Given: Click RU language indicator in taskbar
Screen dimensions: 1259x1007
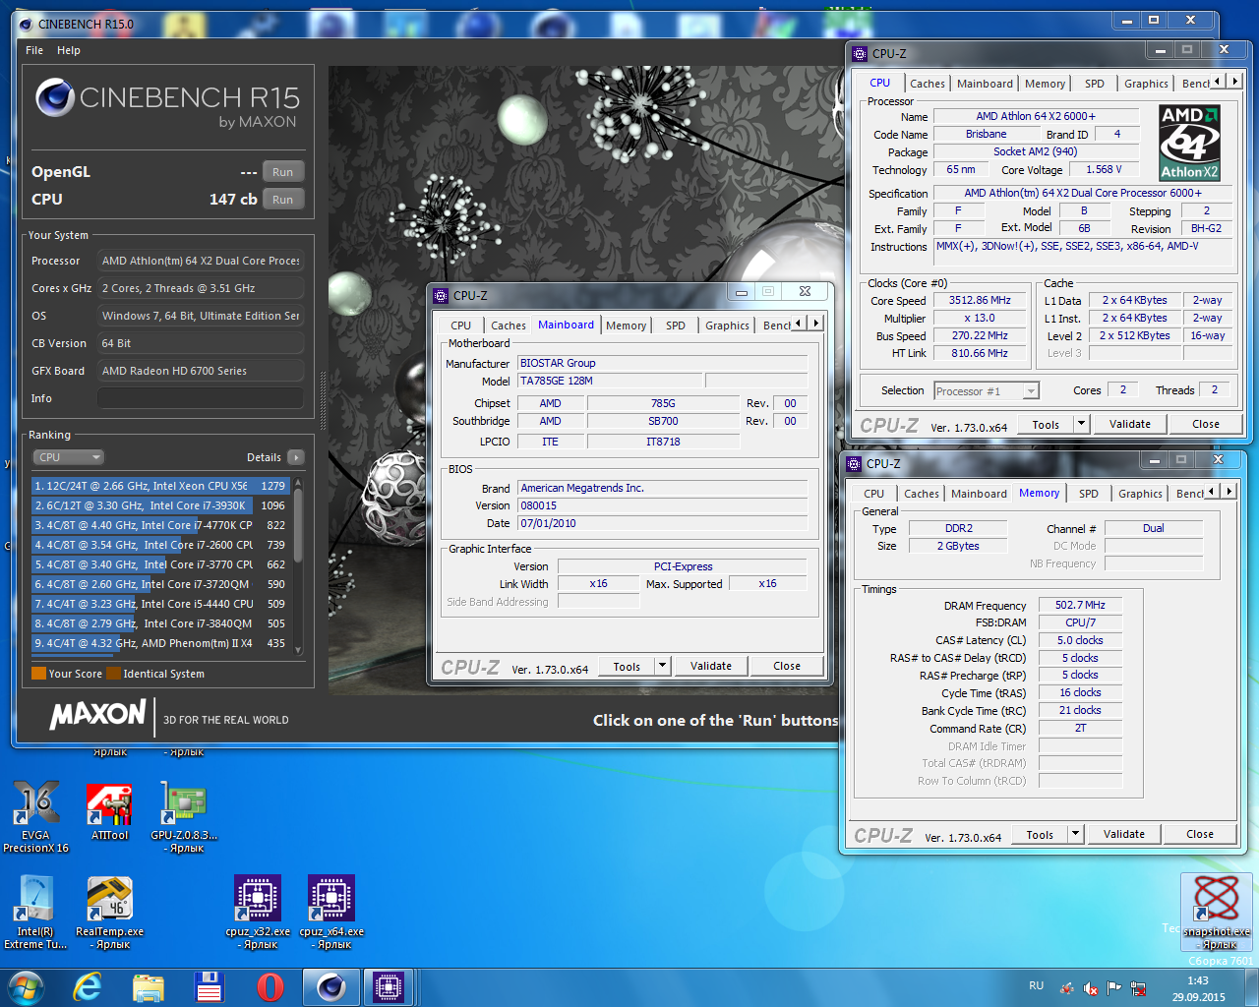Looking at the screenshot, I should click(1036, 985).
